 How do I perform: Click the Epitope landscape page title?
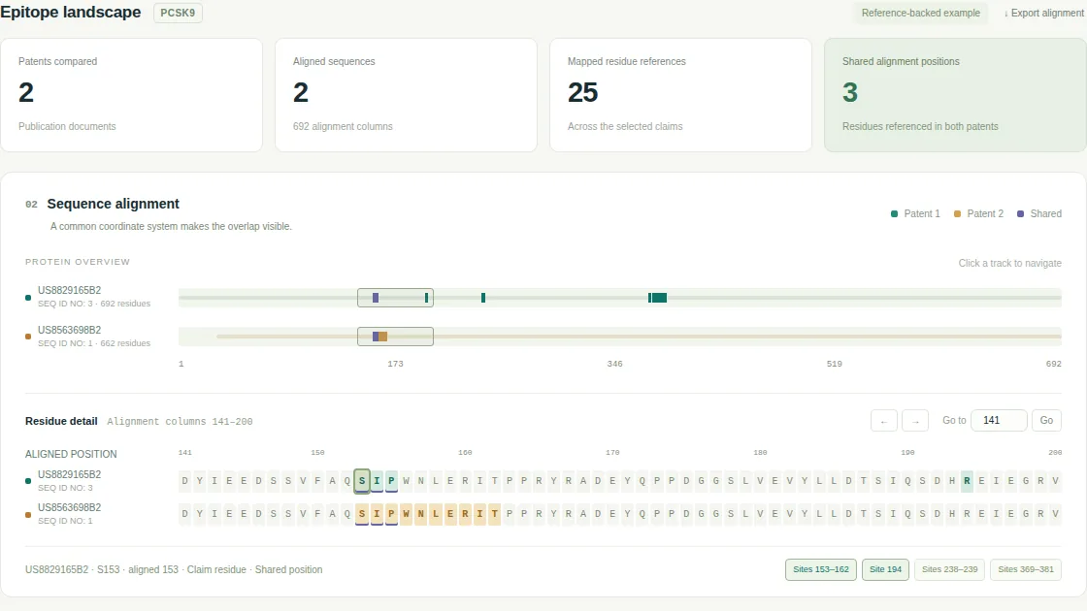coord(71,12)
